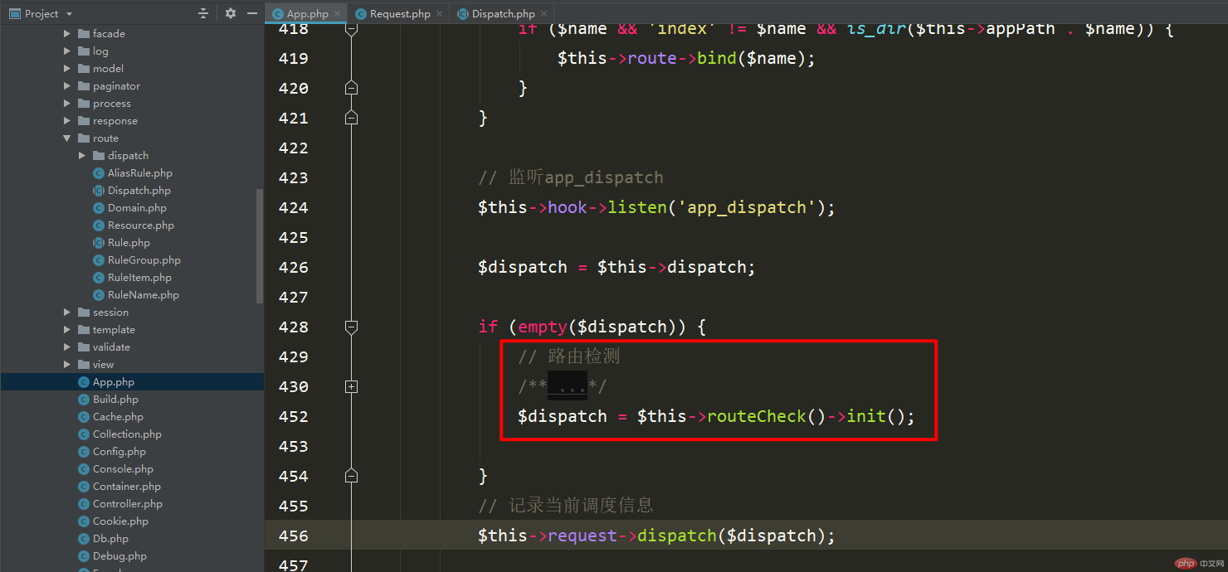Expand the log folder
Screen dimensions: 1228x572
67,51
